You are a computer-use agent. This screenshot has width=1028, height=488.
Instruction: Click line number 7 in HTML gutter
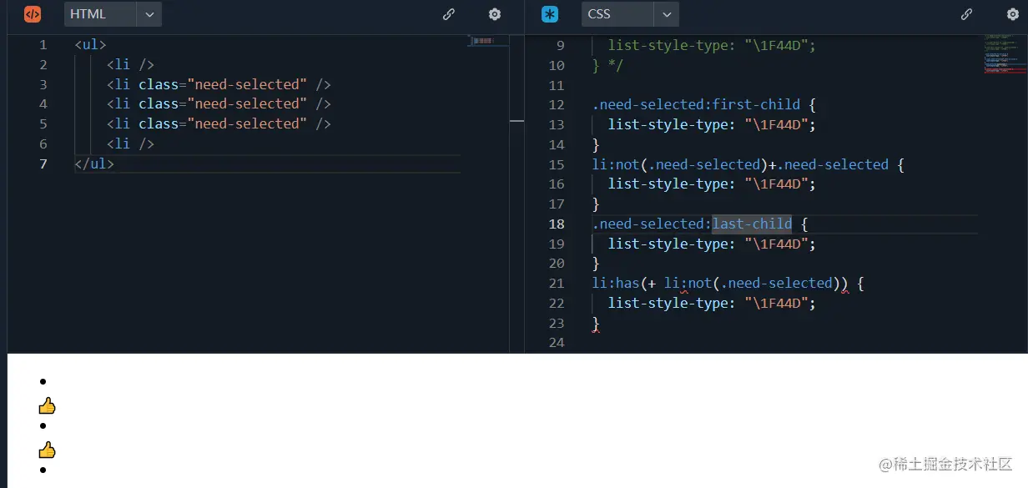click(x=43, y=164)
